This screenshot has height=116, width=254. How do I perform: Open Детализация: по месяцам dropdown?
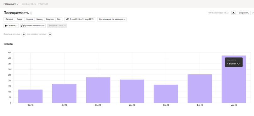112,19
